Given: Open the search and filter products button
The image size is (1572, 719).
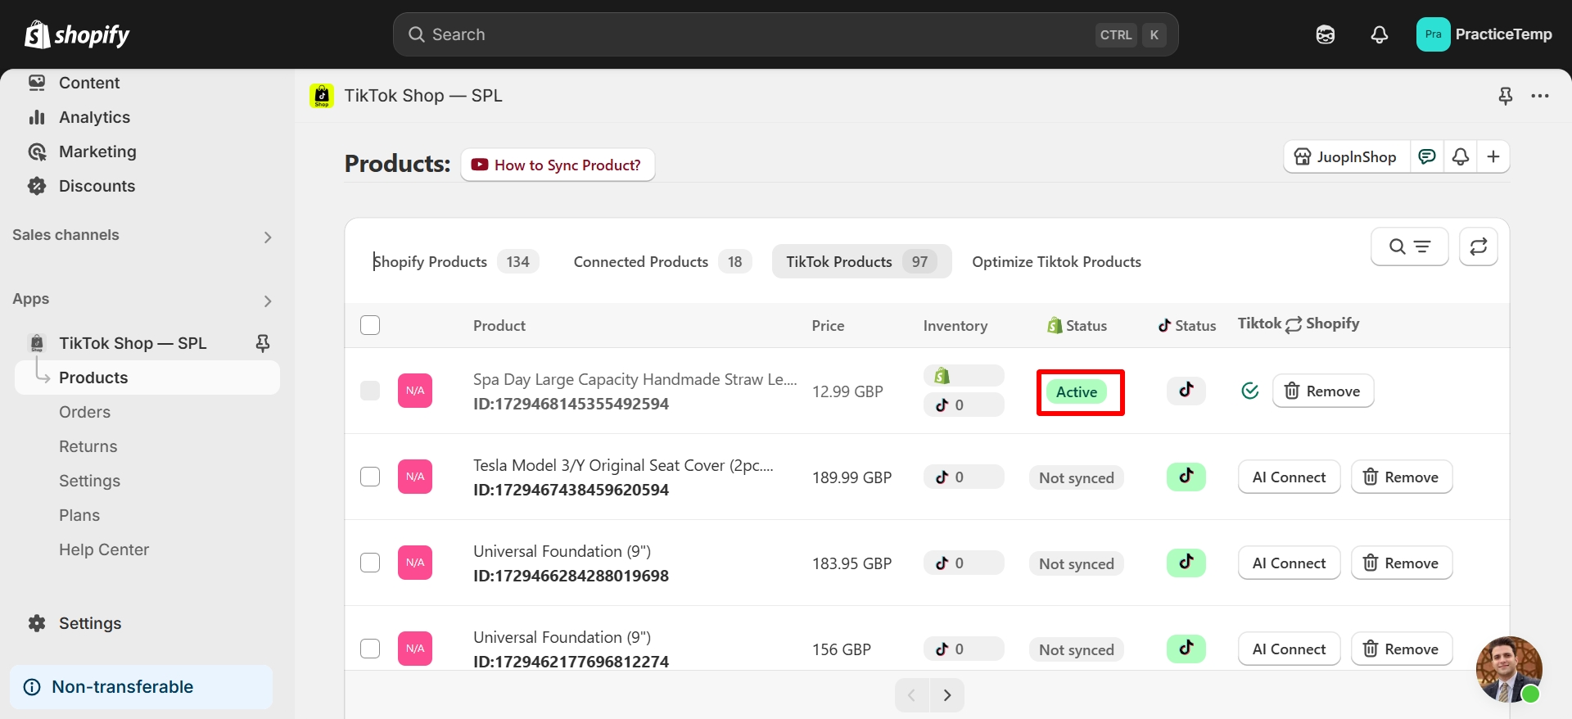Looking at the screenshot, I should point(1409,246).
